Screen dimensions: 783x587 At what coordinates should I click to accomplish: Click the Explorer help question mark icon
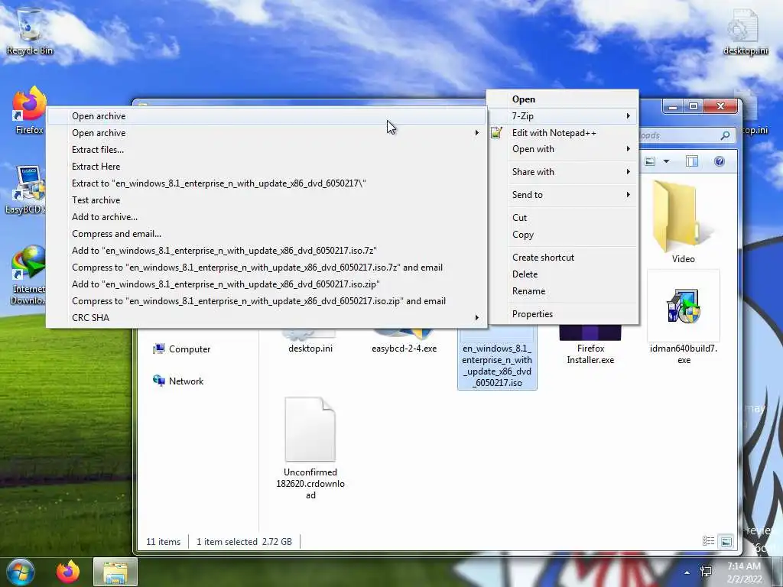tap(719, 161)
